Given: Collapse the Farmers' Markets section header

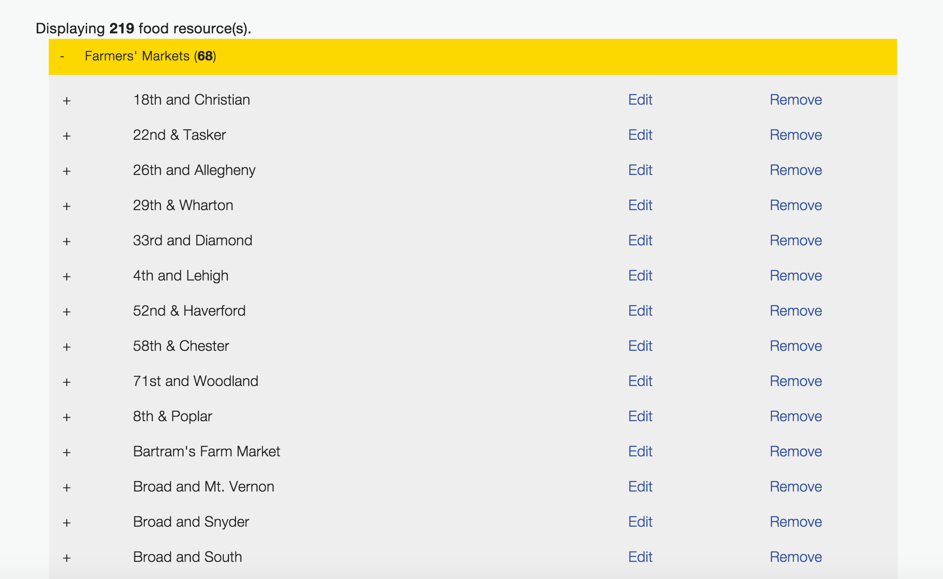Looking at the screenshot, I should click(62, 56).
